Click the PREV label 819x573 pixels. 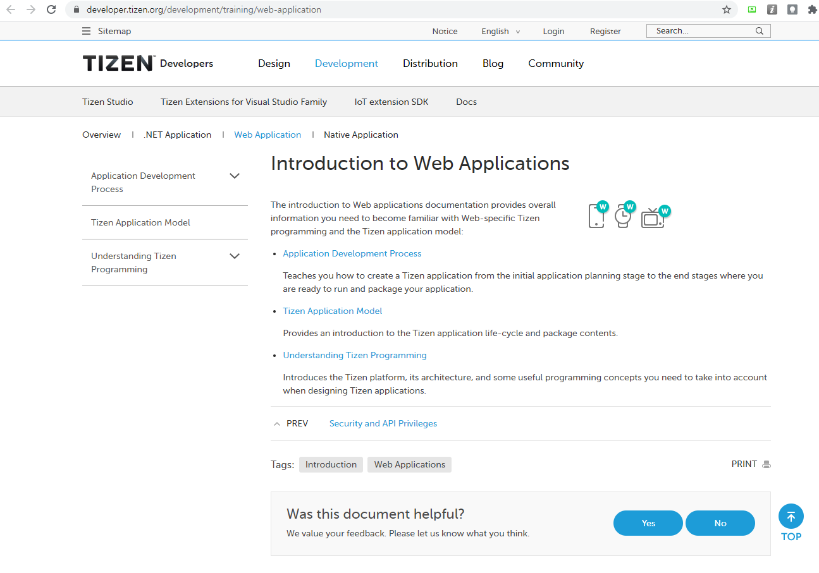[297, 423]
